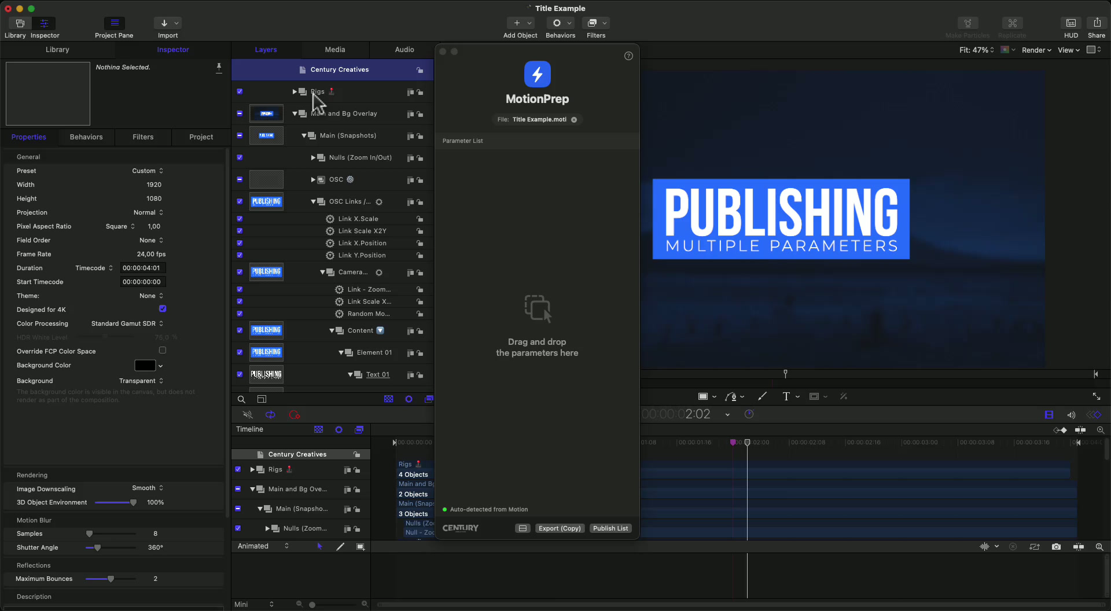Click the Start Timecode input field

pos(143,282)
